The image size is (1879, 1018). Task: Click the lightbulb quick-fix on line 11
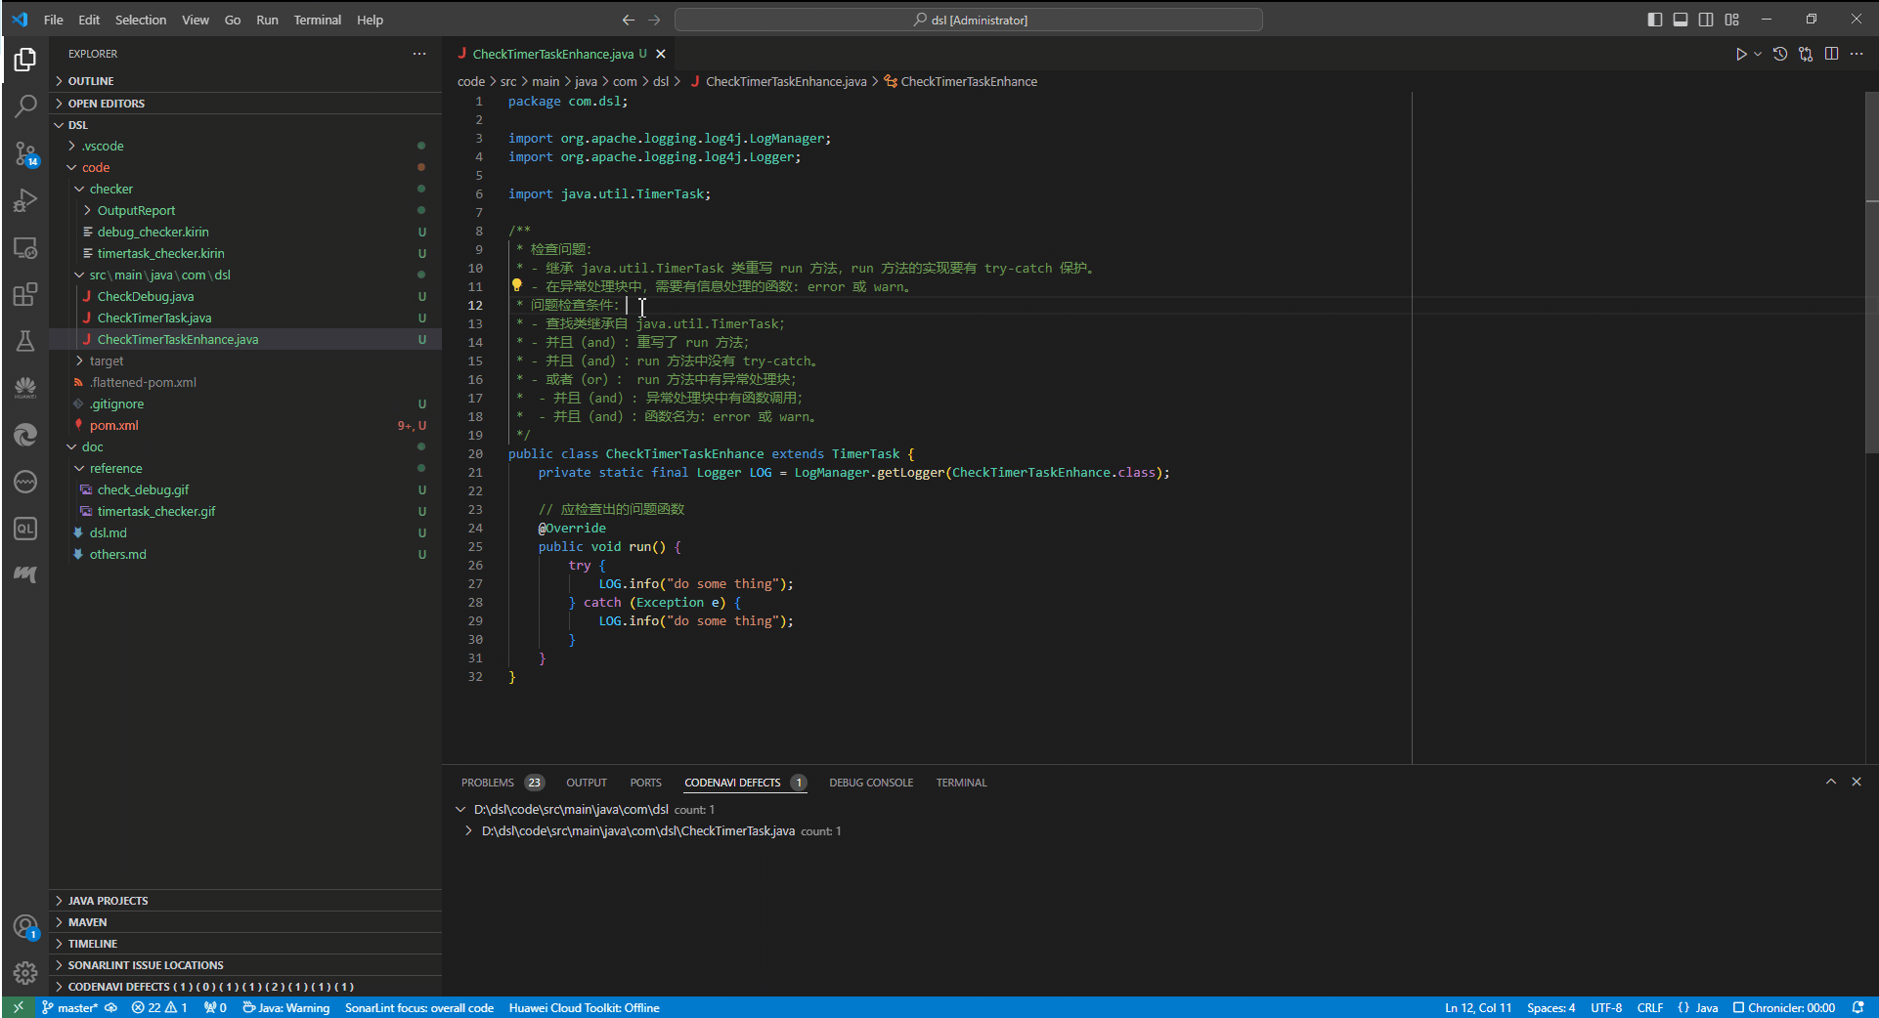coord(517,286)
